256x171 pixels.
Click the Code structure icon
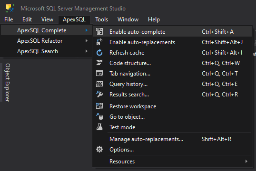99,63
